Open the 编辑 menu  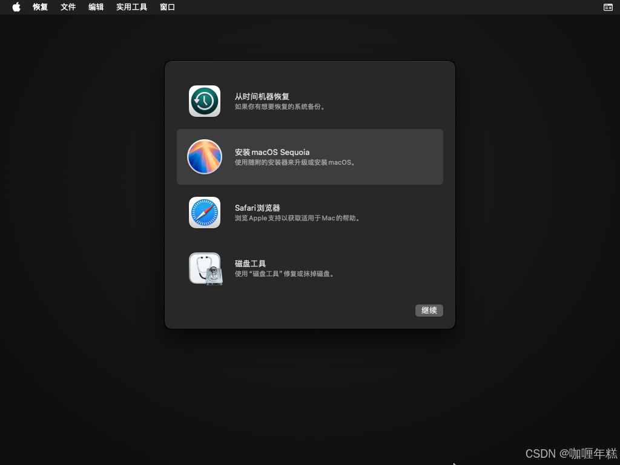pos(96,7)
